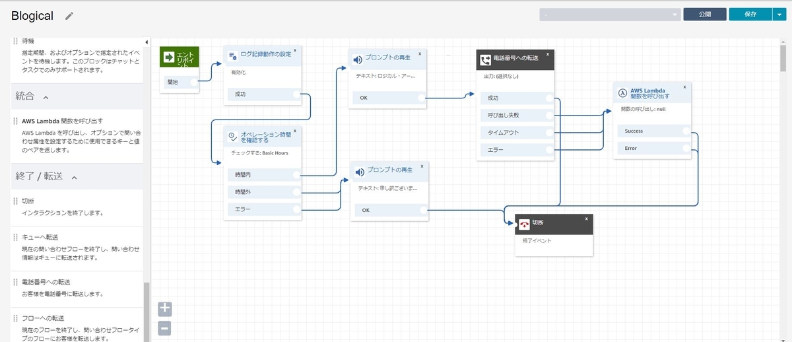Select the AWS Lambda 関数を呼び出す palette item

click(62, 121)
